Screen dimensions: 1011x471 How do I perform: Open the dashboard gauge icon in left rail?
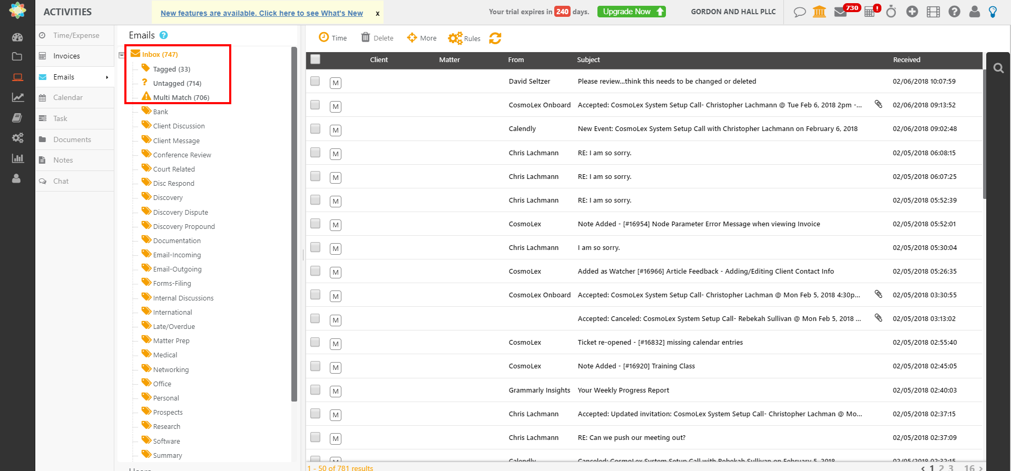click(x=17, y=37)
